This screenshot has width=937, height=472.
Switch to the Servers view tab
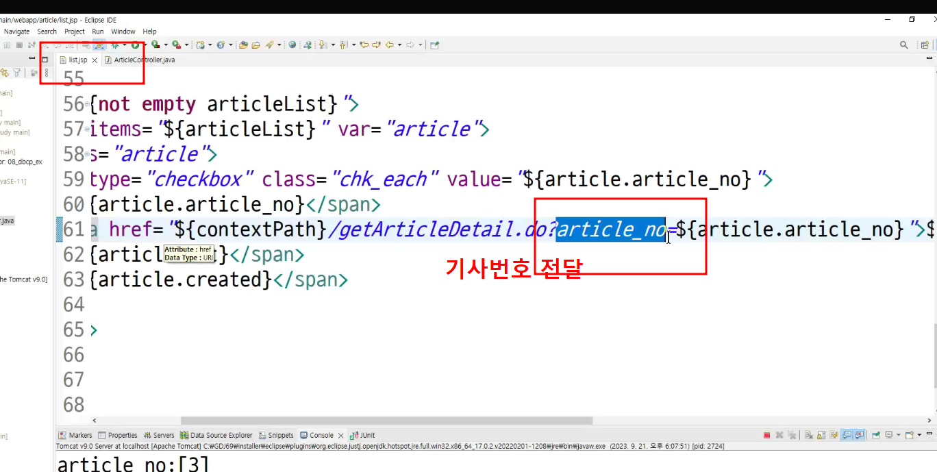coord(159,435)
